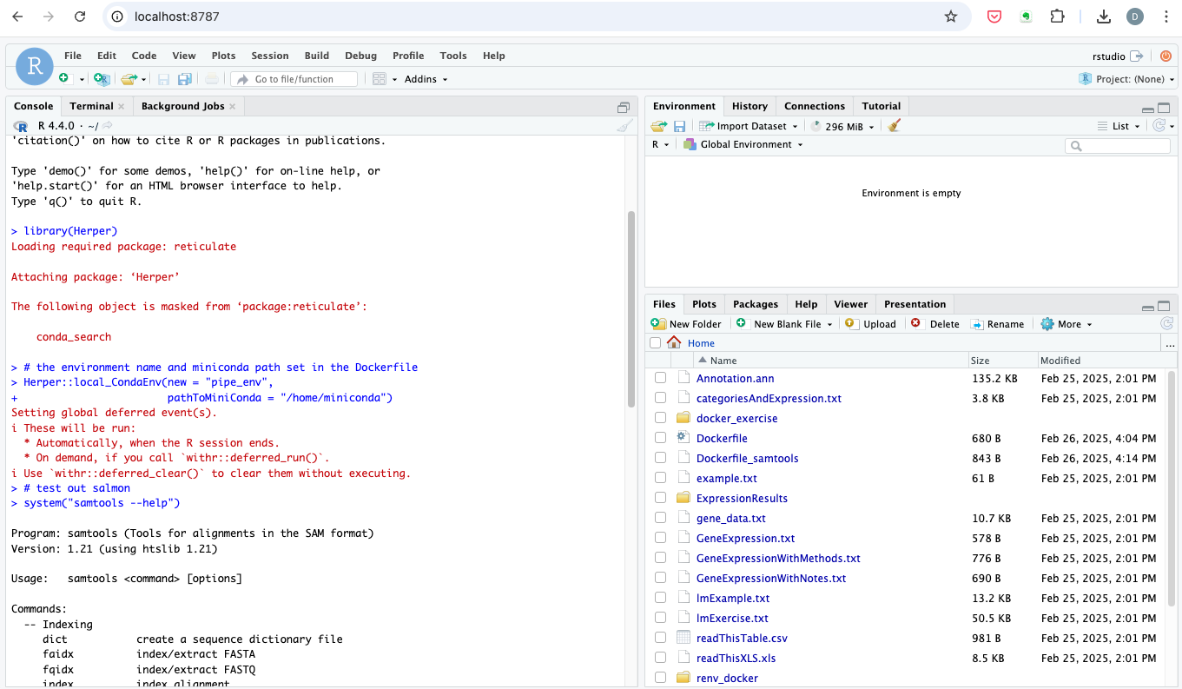Click the Go to file/function field

[x=294, y=79]
